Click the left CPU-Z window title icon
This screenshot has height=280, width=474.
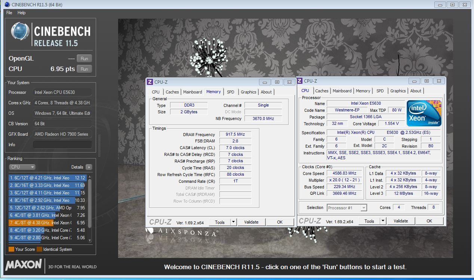pos(150,82)
